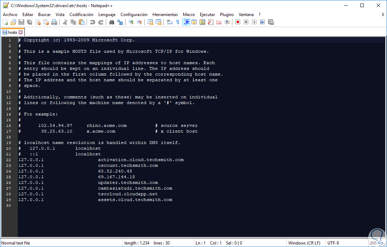Click the Redo arrow icon
This screenshot has height=247, width=387.
click(101, 22)
